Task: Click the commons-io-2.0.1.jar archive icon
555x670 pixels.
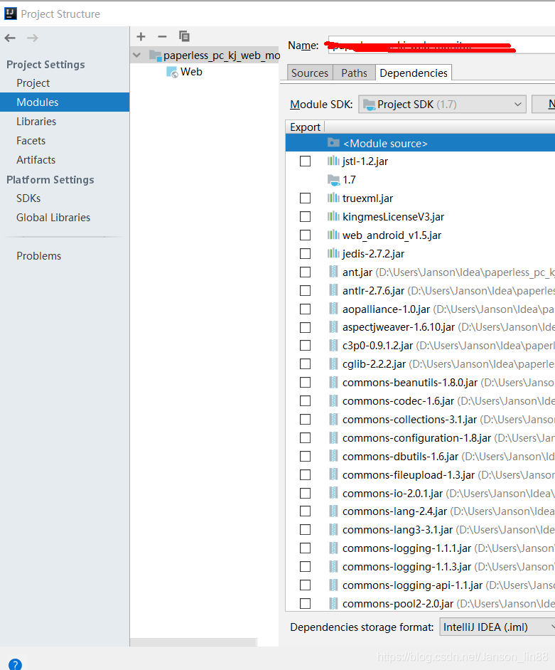Action: click(333, 493)
